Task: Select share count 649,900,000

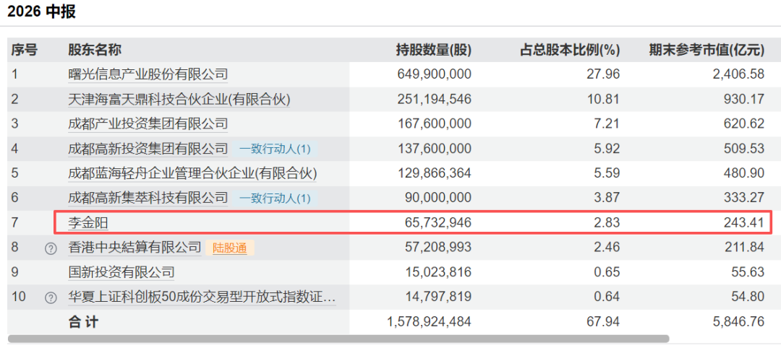Action: [435, 74]
